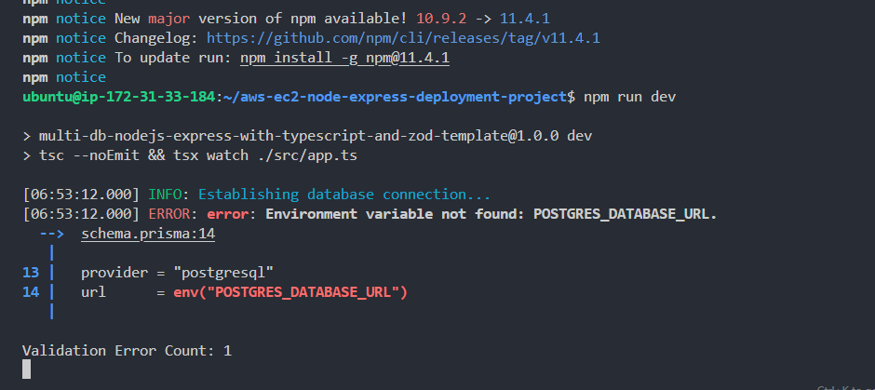Click the schema.prisma:14 file link
875x390 pixels.
pos(148,234)
